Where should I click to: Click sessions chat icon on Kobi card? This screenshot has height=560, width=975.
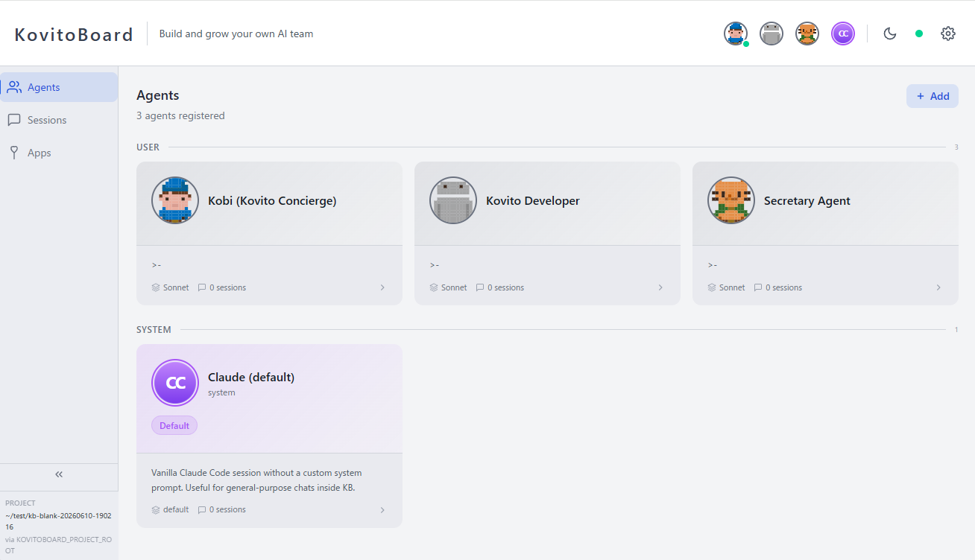click(x=202, y=287)
